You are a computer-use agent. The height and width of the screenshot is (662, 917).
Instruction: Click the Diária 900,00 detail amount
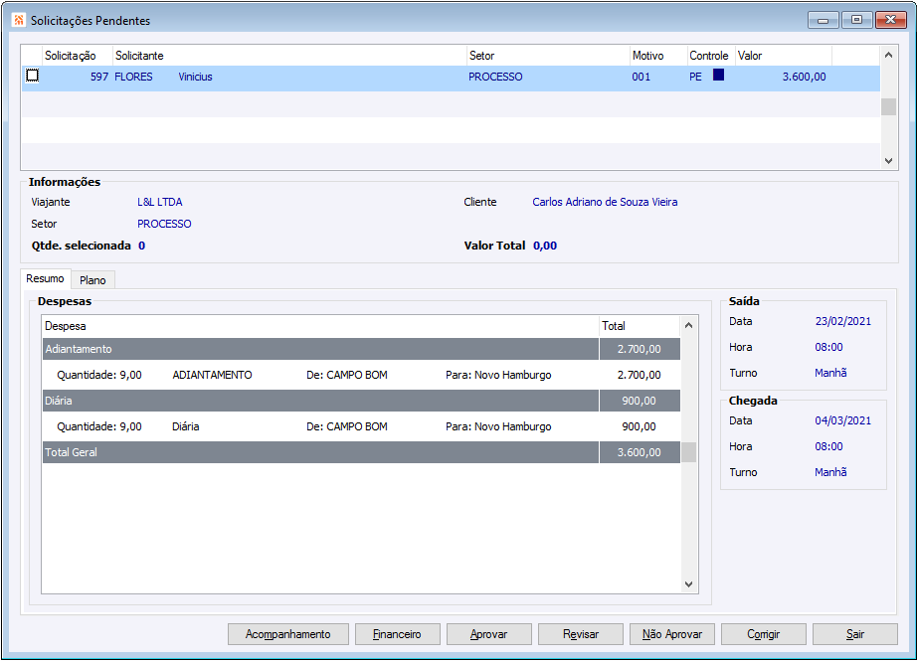[639, 426]
